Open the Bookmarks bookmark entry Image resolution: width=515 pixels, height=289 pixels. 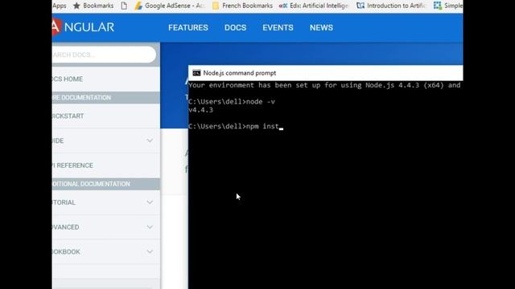(x=93, y=6)
